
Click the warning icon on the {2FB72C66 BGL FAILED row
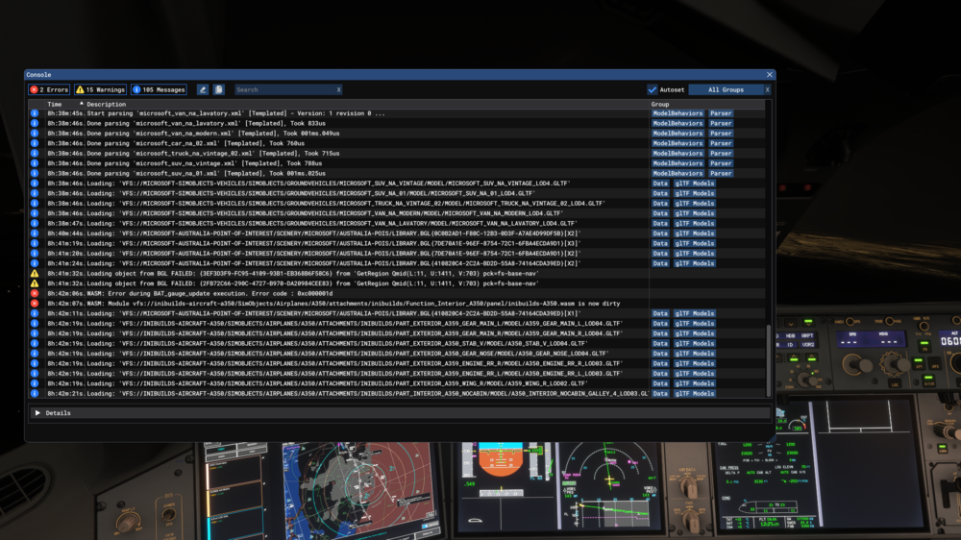[x=35, y=283]
